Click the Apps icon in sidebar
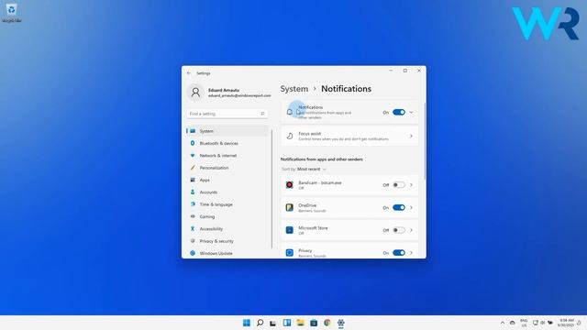 tap(193, 180)
